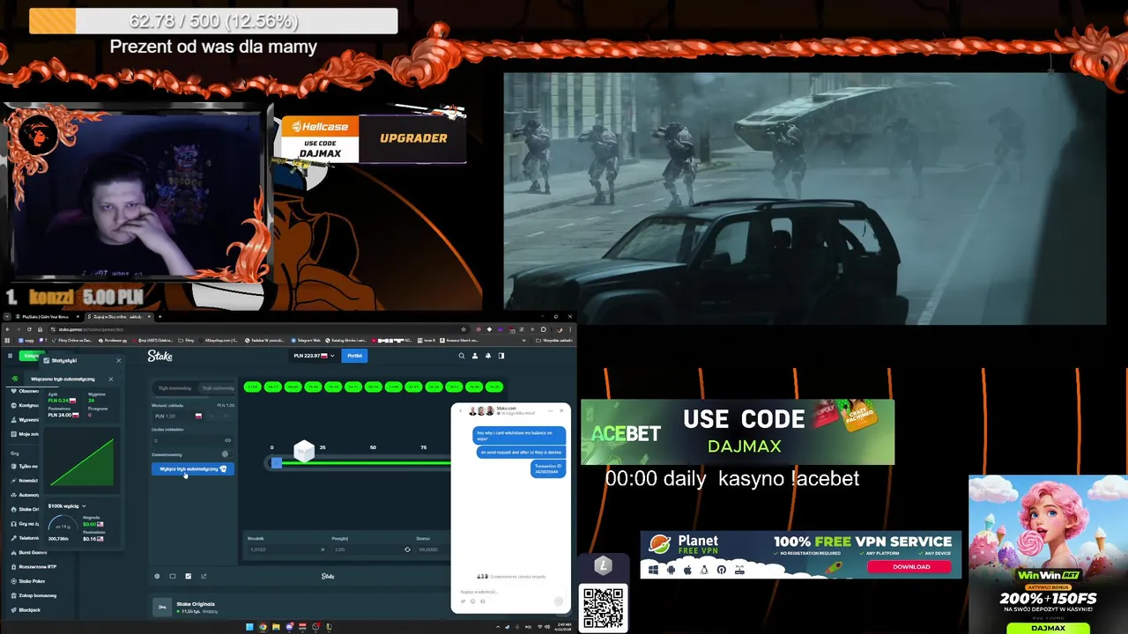The image size is (1128, 634).
Task: Click the swap icon in Powyżej field
Action: (407, 549)
